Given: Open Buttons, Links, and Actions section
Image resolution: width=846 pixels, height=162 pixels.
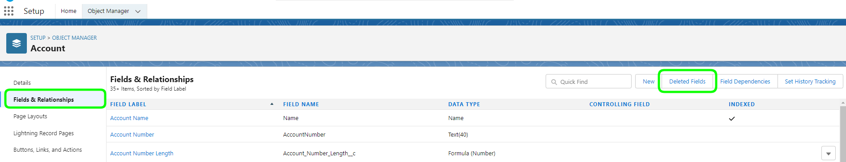Looking at the screenshot, I should [48, 150].
